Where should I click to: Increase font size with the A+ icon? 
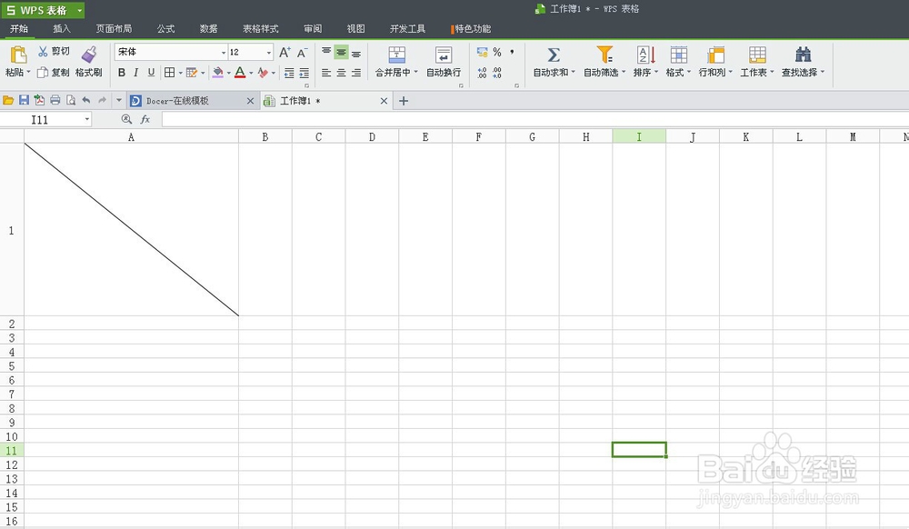[x=284, y=52]
